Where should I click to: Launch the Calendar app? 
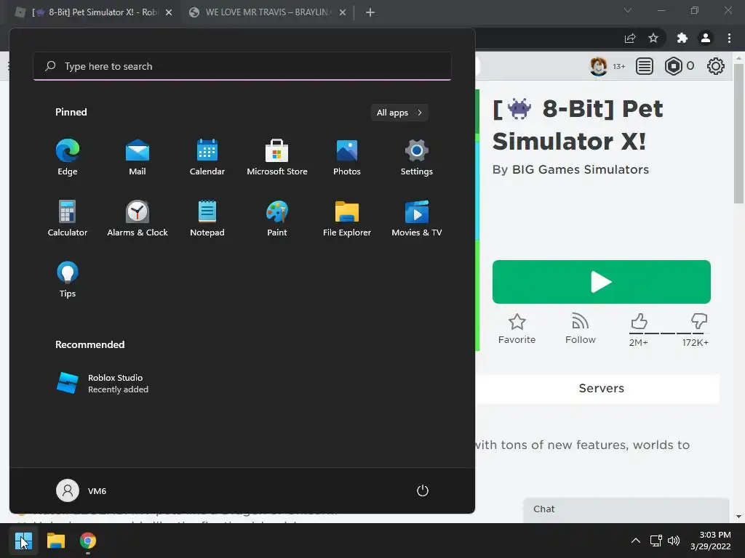pos(207,157)
